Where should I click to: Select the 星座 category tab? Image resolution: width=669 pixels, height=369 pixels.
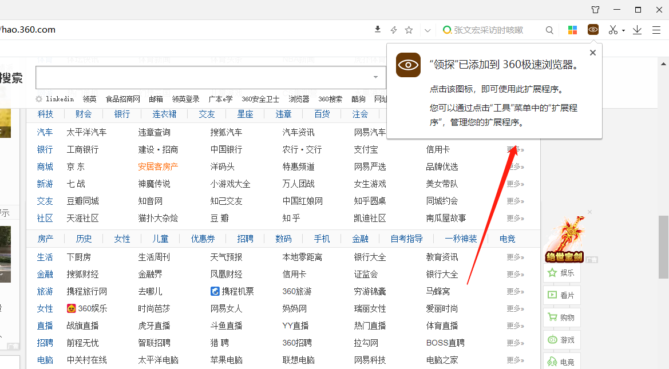point(246,114)
